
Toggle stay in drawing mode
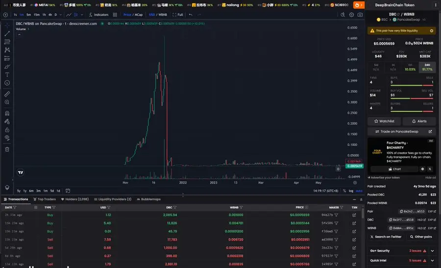[x=7, y=122]
